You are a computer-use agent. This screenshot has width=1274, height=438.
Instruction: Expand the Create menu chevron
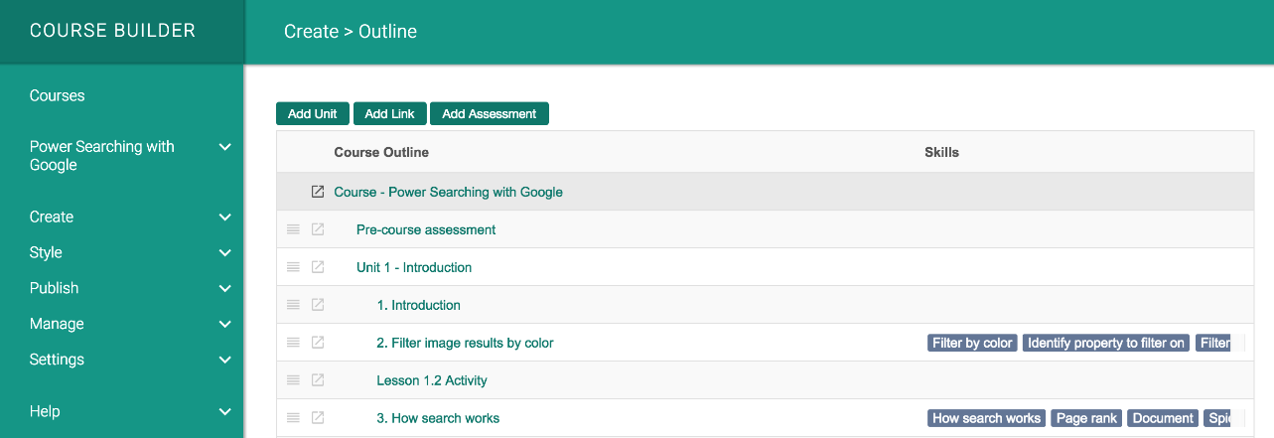pos(224,218)
